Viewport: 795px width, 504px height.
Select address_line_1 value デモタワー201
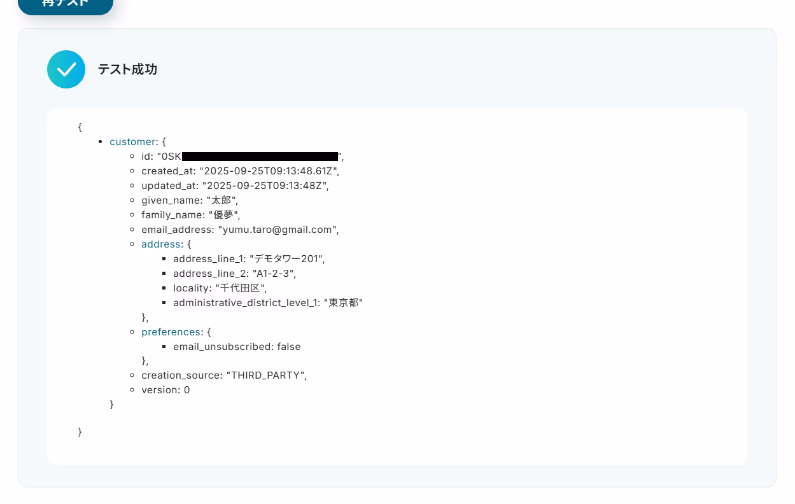(286, 259)
